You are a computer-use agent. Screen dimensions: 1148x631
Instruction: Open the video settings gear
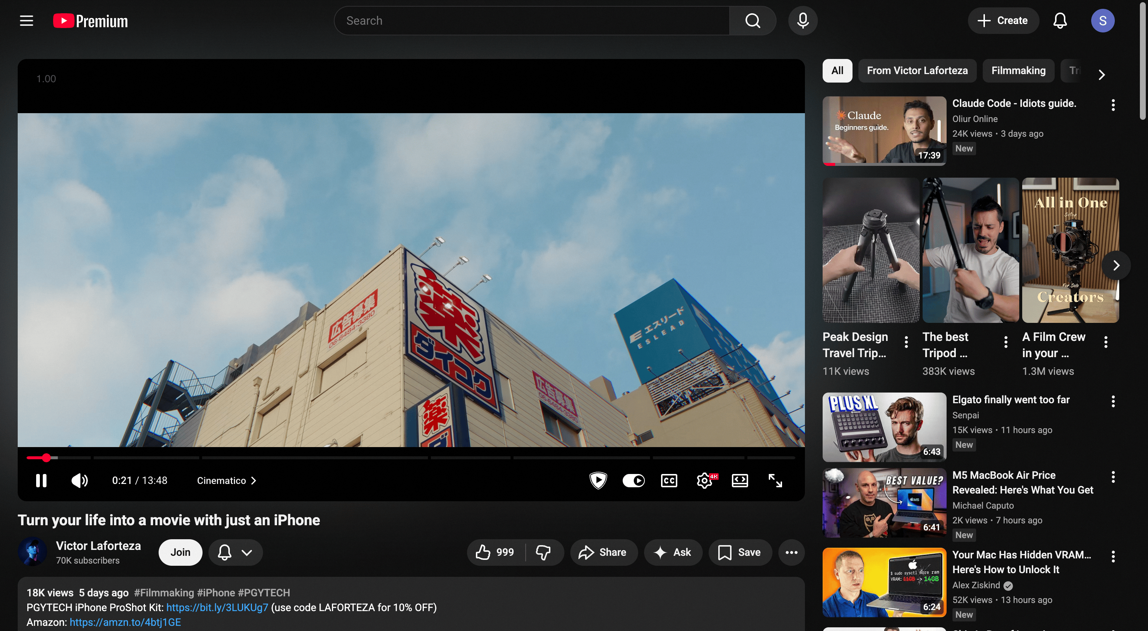[x=705, y=481]
